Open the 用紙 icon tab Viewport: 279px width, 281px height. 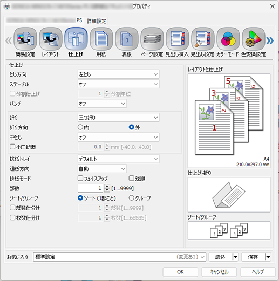[x=101, y=42]
